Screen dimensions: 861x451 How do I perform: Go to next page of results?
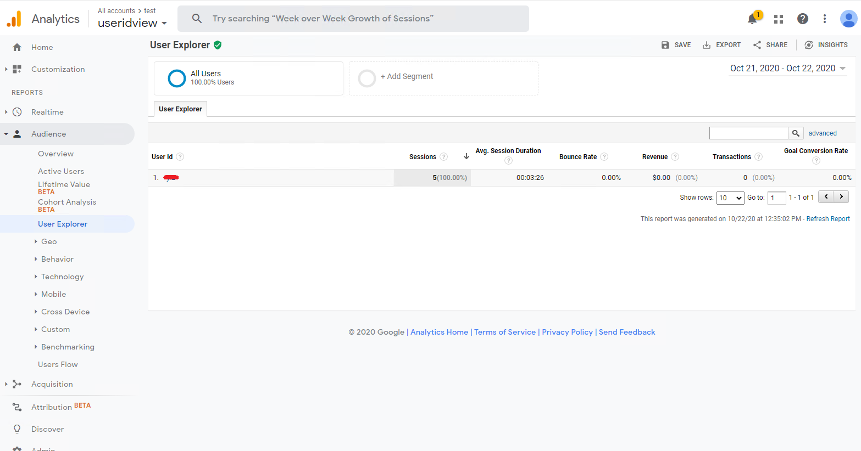click(841, 197)
